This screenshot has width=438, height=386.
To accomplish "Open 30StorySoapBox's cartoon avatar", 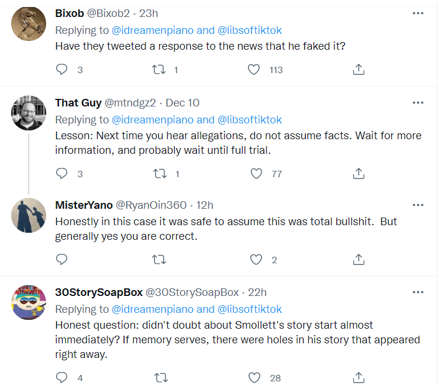I will click(x=29, y=302).
